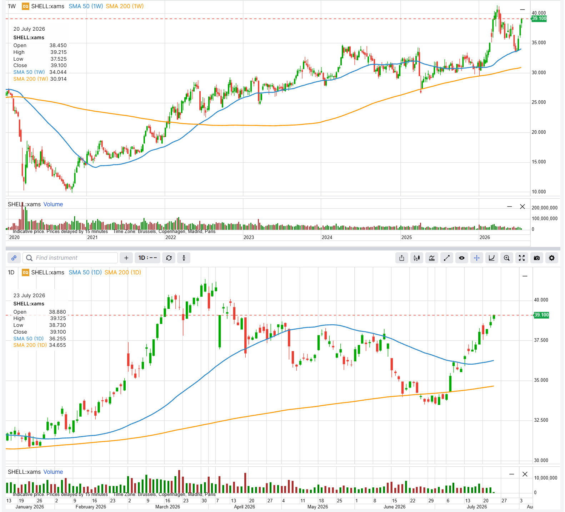
Task: Open the candlestick chart type selector
Action: point(416,258)
